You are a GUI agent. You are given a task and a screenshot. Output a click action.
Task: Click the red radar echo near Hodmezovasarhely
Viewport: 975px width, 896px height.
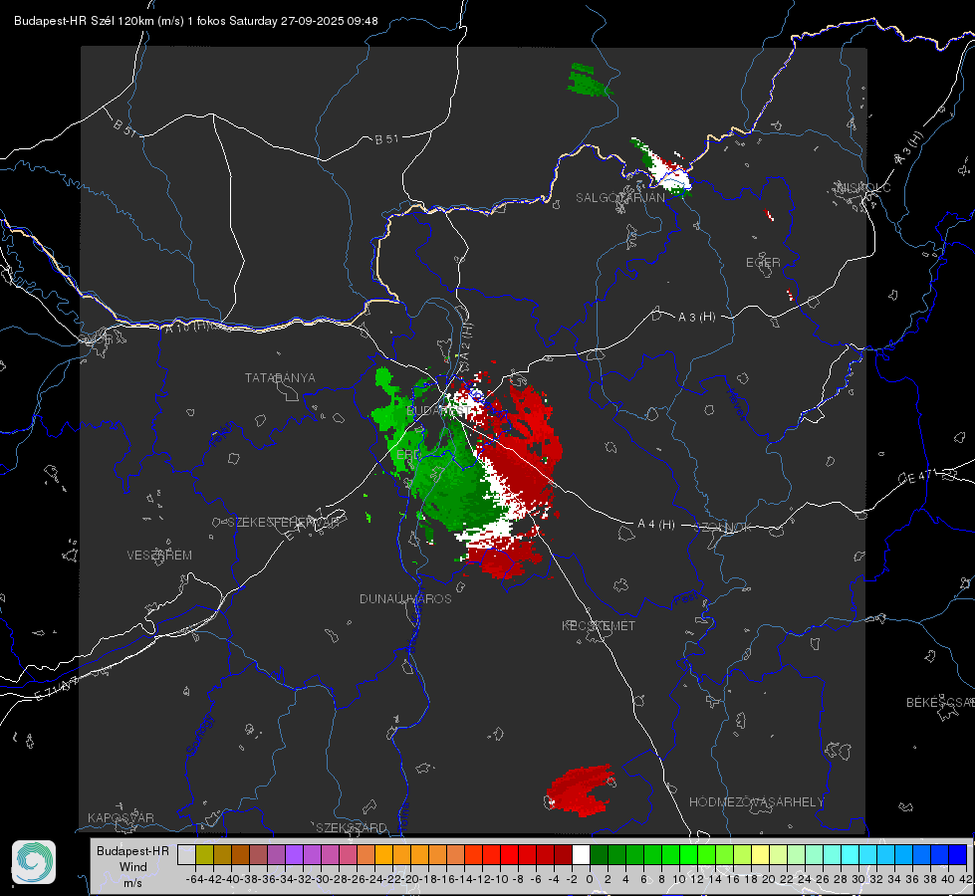click(x=581, y=790)
